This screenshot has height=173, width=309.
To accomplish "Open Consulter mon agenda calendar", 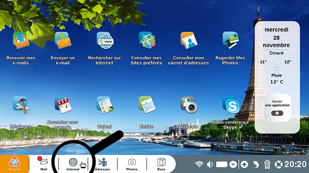I will [63, 105].
